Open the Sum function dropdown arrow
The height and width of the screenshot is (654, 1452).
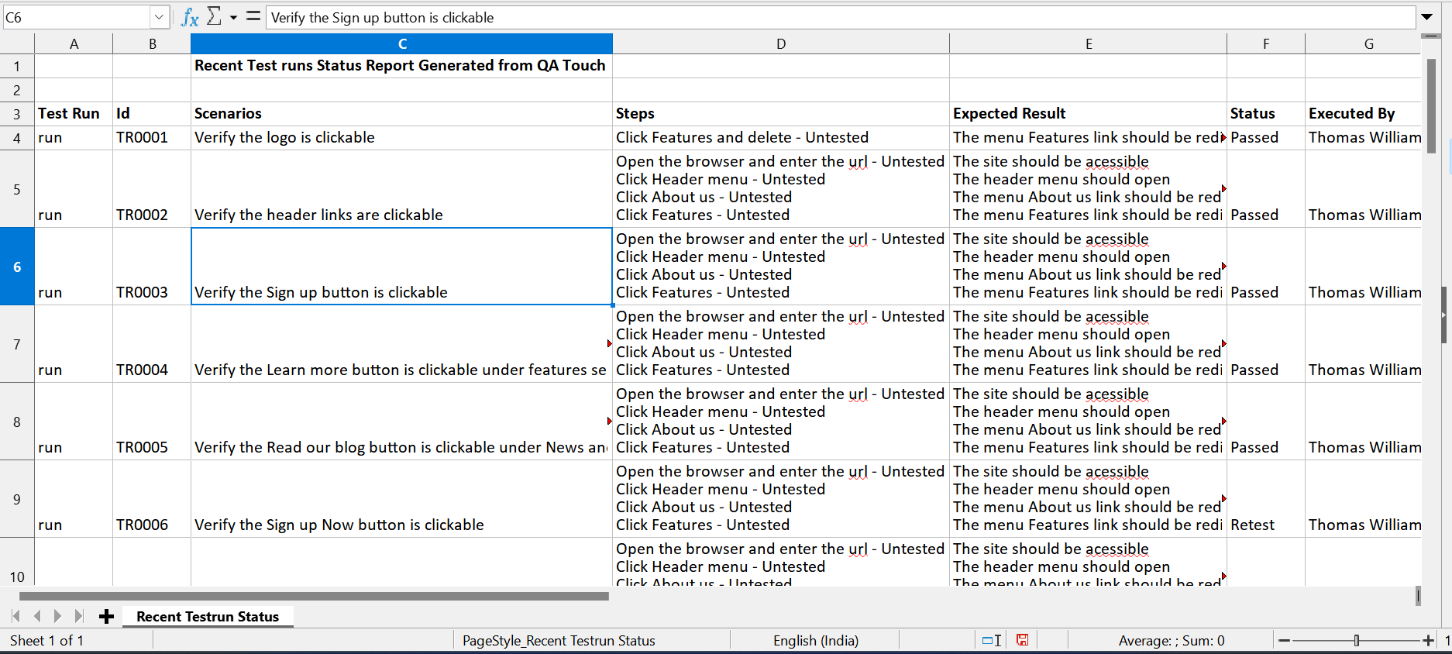point(233,17)
